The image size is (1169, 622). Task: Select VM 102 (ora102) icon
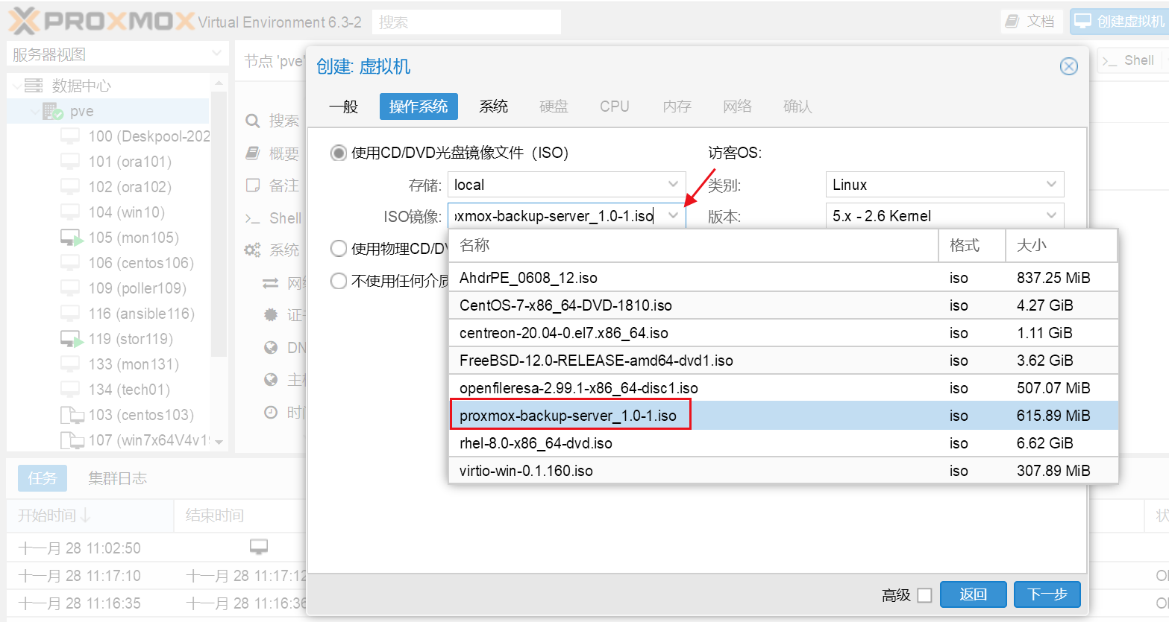coord(70,187)
